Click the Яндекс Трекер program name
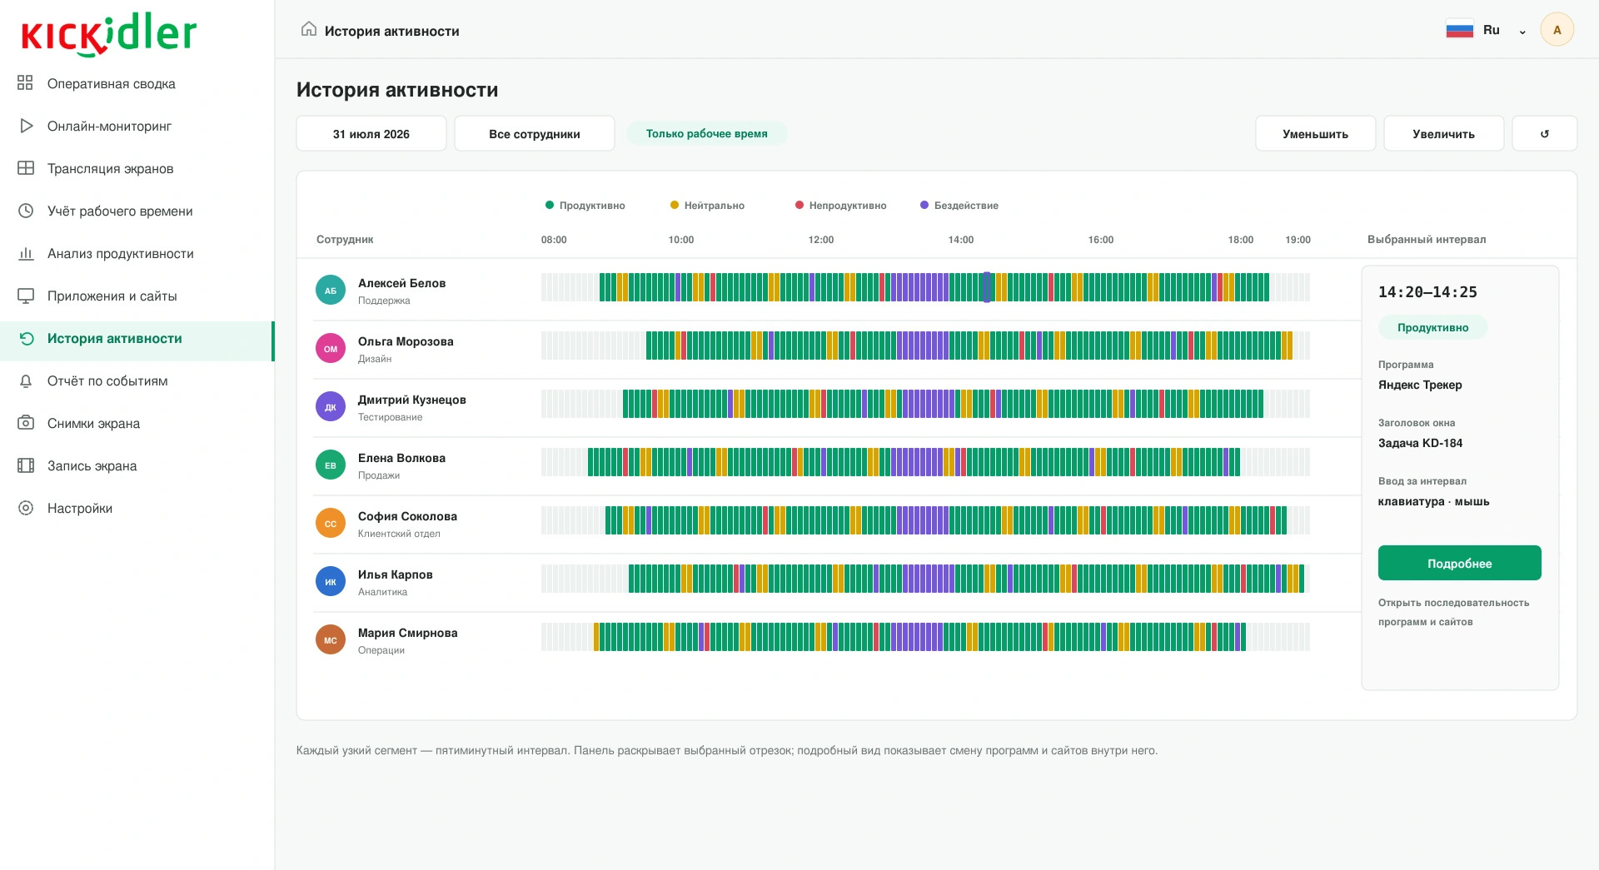Screen dimensions: 1599x870 tap(1420, 385)
